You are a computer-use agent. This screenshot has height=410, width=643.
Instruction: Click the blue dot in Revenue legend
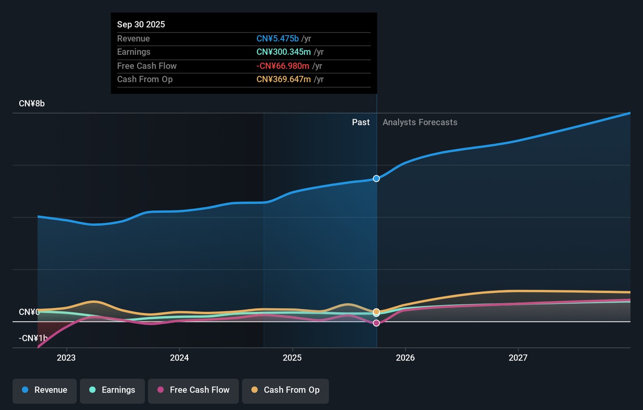click(25, 390)
